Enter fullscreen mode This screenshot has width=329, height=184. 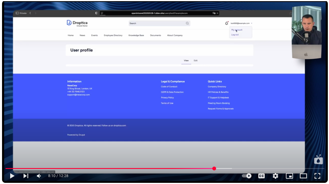click(317, 176)
